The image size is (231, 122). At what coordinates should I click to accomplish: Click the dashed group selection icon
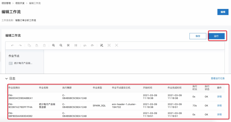tap(109, 45)
